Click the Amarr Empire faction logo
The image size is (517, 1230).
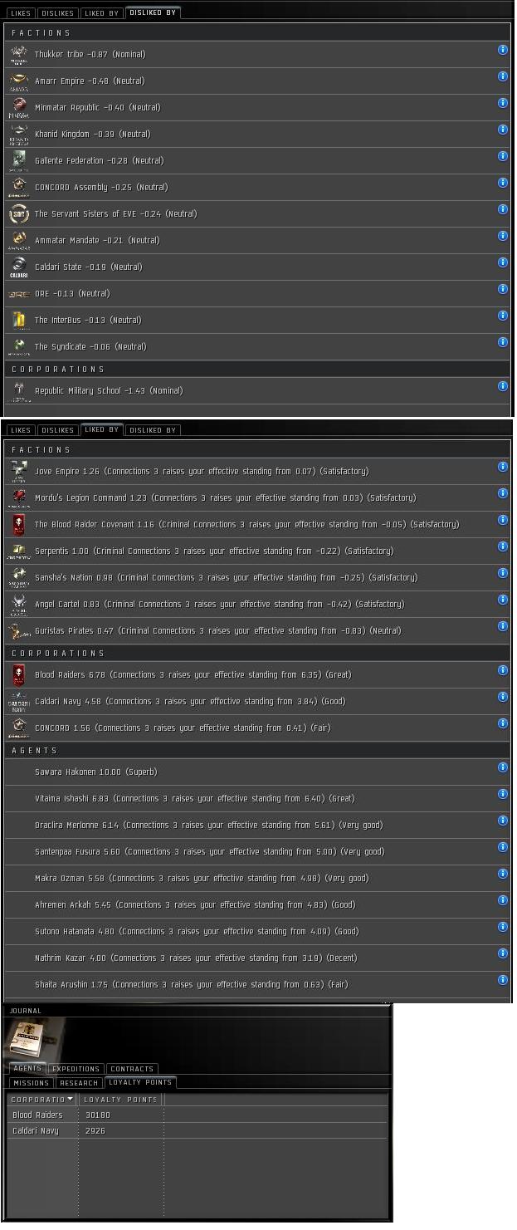18,81
